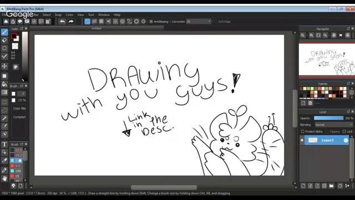Select the Bucket fill tool
This screenshot has height=200, width=355.
point(4,84)
